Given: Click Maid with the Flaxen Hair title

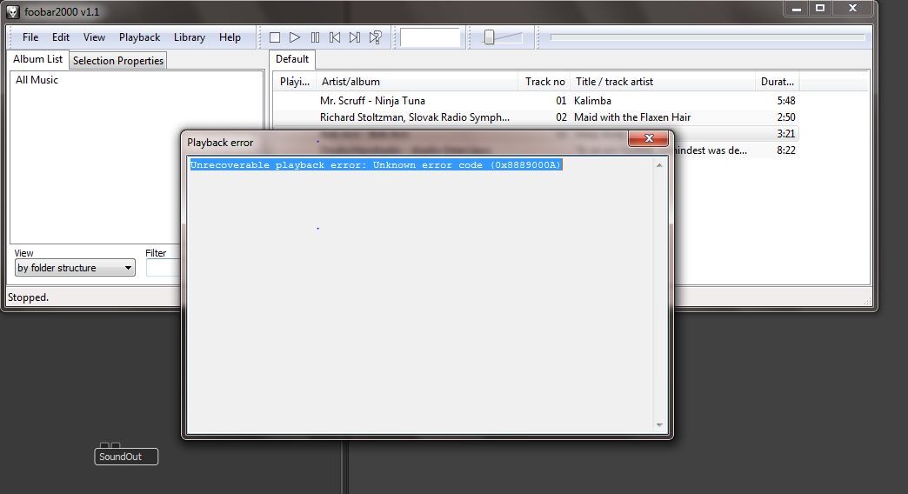Looking at the screenshot, I should coord(632,117).
